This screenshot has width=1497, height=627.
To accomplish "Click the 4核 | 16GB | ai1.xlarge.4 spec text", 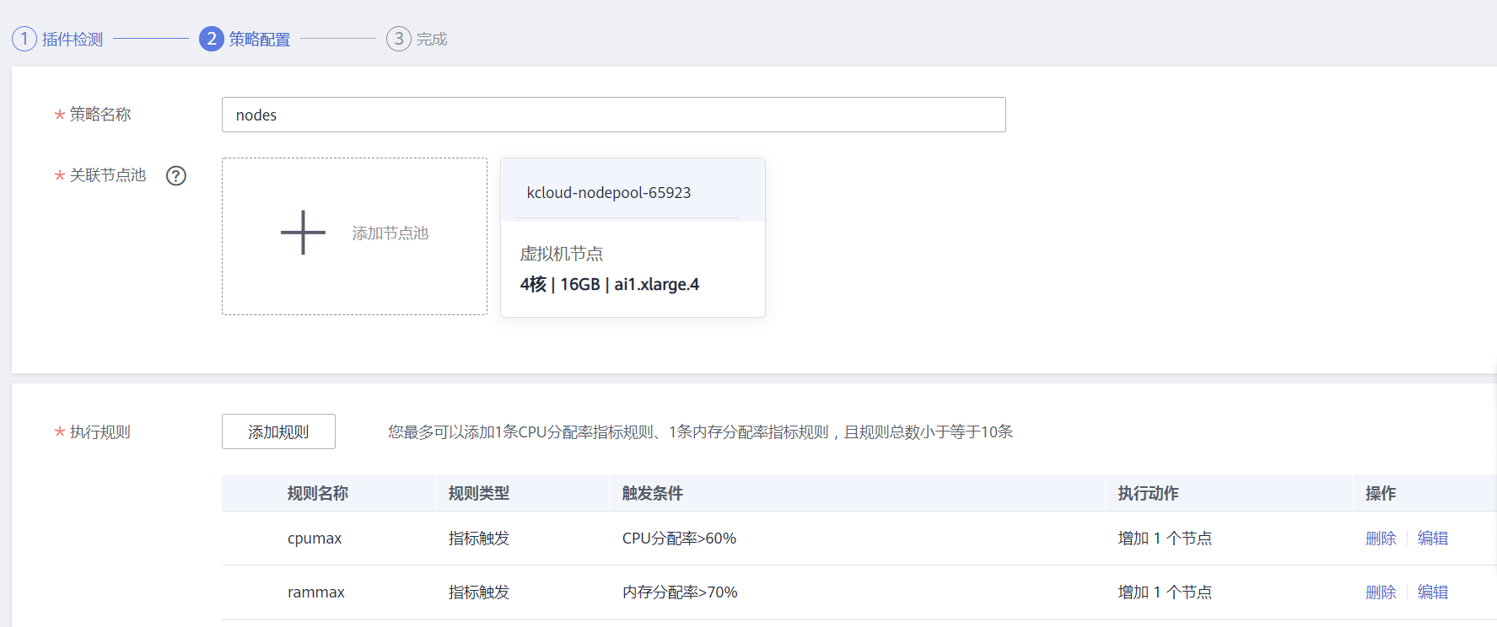I will pyautogui.click(x=610, y=284).
